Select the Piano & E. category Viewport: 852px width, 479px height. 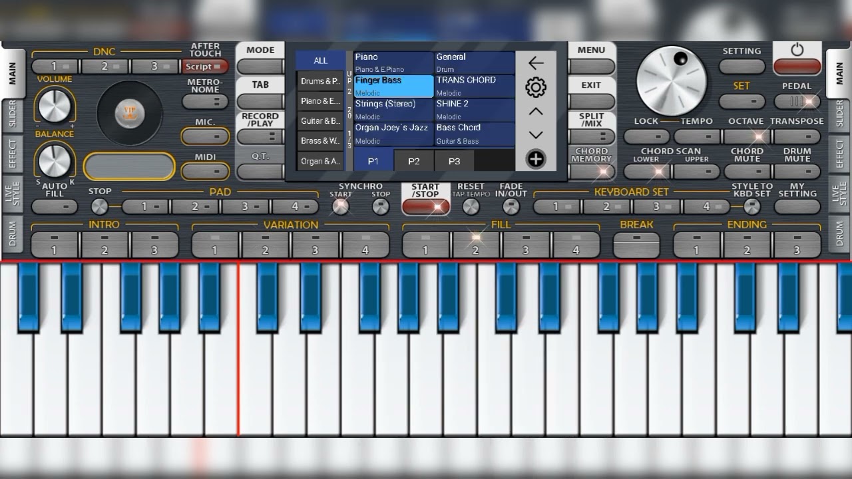tap(321, 101)
